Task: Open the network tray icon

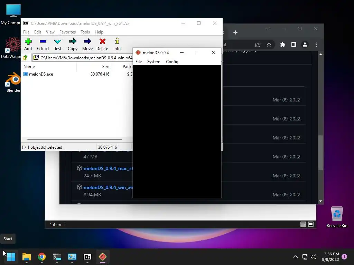Action: pos(305,257)
